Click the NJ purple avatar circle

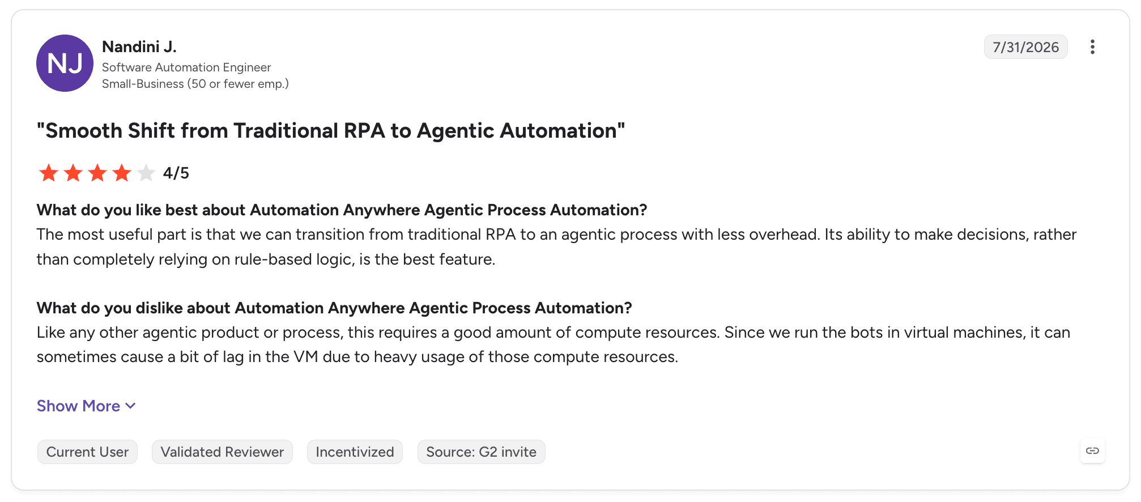tap(65, 63)
